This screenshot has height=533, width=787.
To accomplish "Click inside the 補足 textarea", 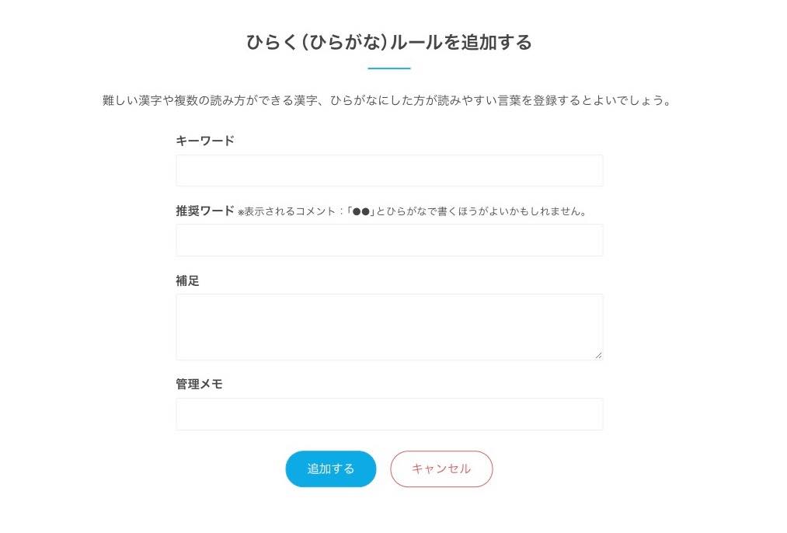I will (389, 326).
